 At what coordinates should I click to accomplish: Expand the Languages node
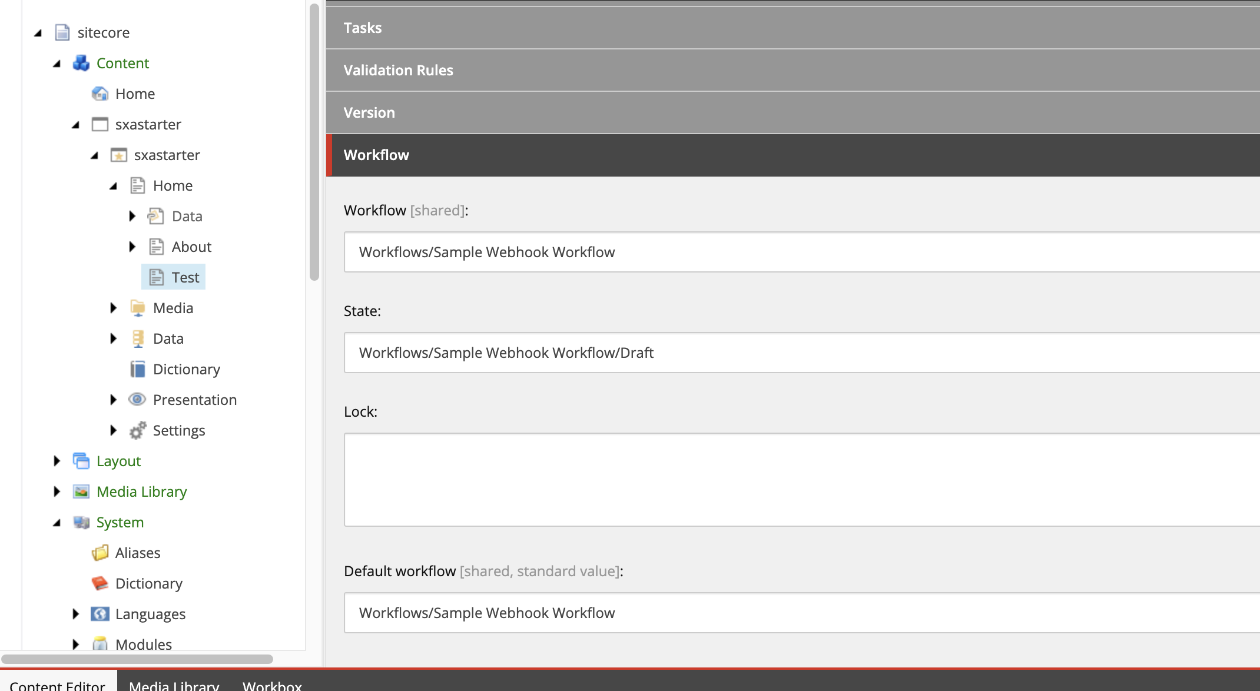click(x=76, y=614)
